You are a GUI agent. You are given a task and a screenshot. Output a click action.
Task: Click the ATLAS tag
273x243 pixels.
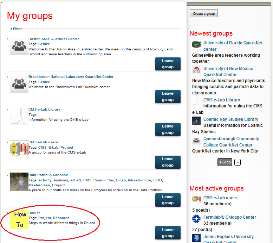tap(76, 180)
